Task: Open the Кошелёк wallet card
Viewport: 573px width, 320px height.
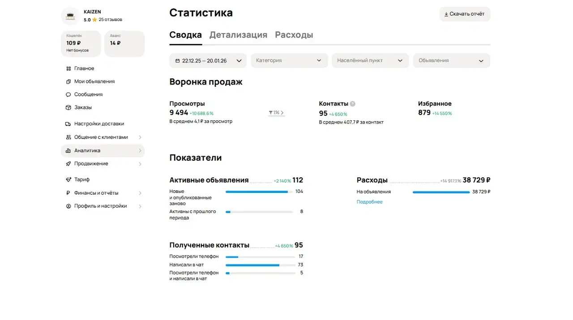Action: (x=81, y=43)
